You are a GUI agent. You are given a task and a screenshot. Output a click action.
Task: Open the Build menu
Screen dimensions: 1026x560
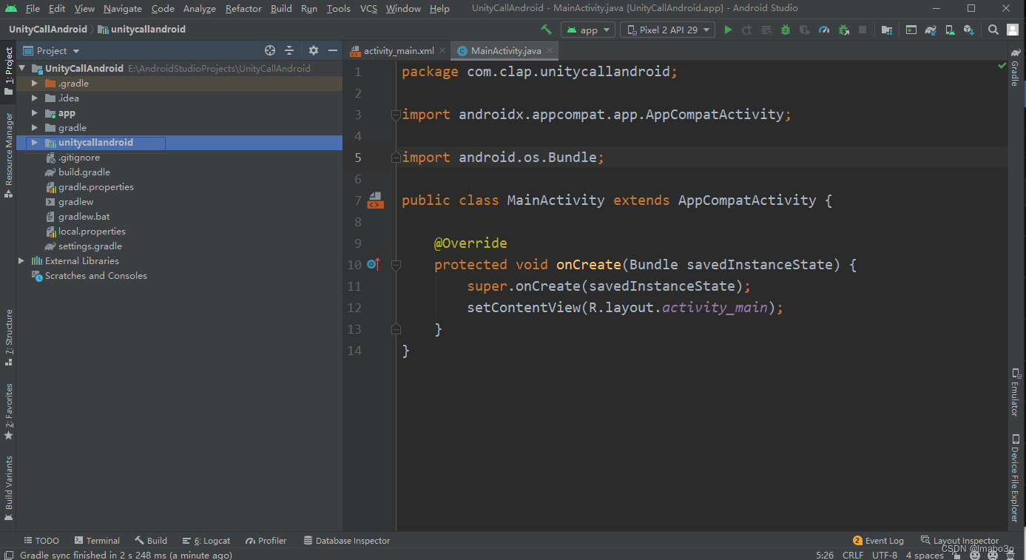[x=281, y=9]
